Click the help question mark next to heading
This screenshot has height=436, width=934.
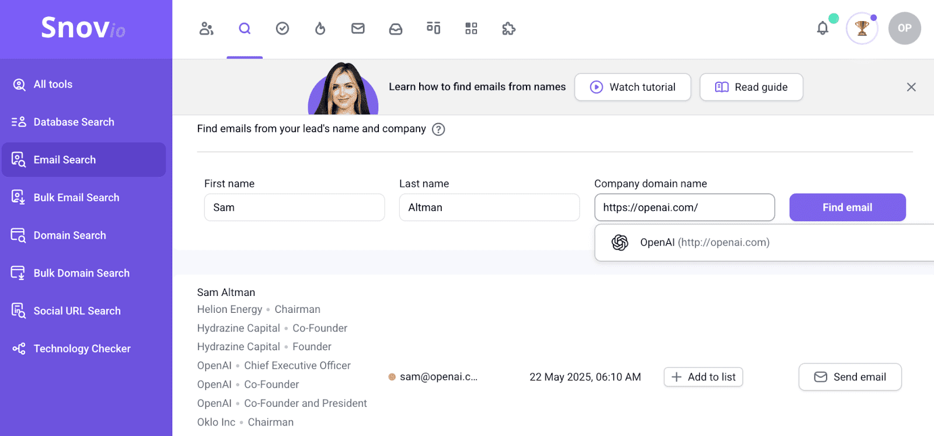[438, 130]
